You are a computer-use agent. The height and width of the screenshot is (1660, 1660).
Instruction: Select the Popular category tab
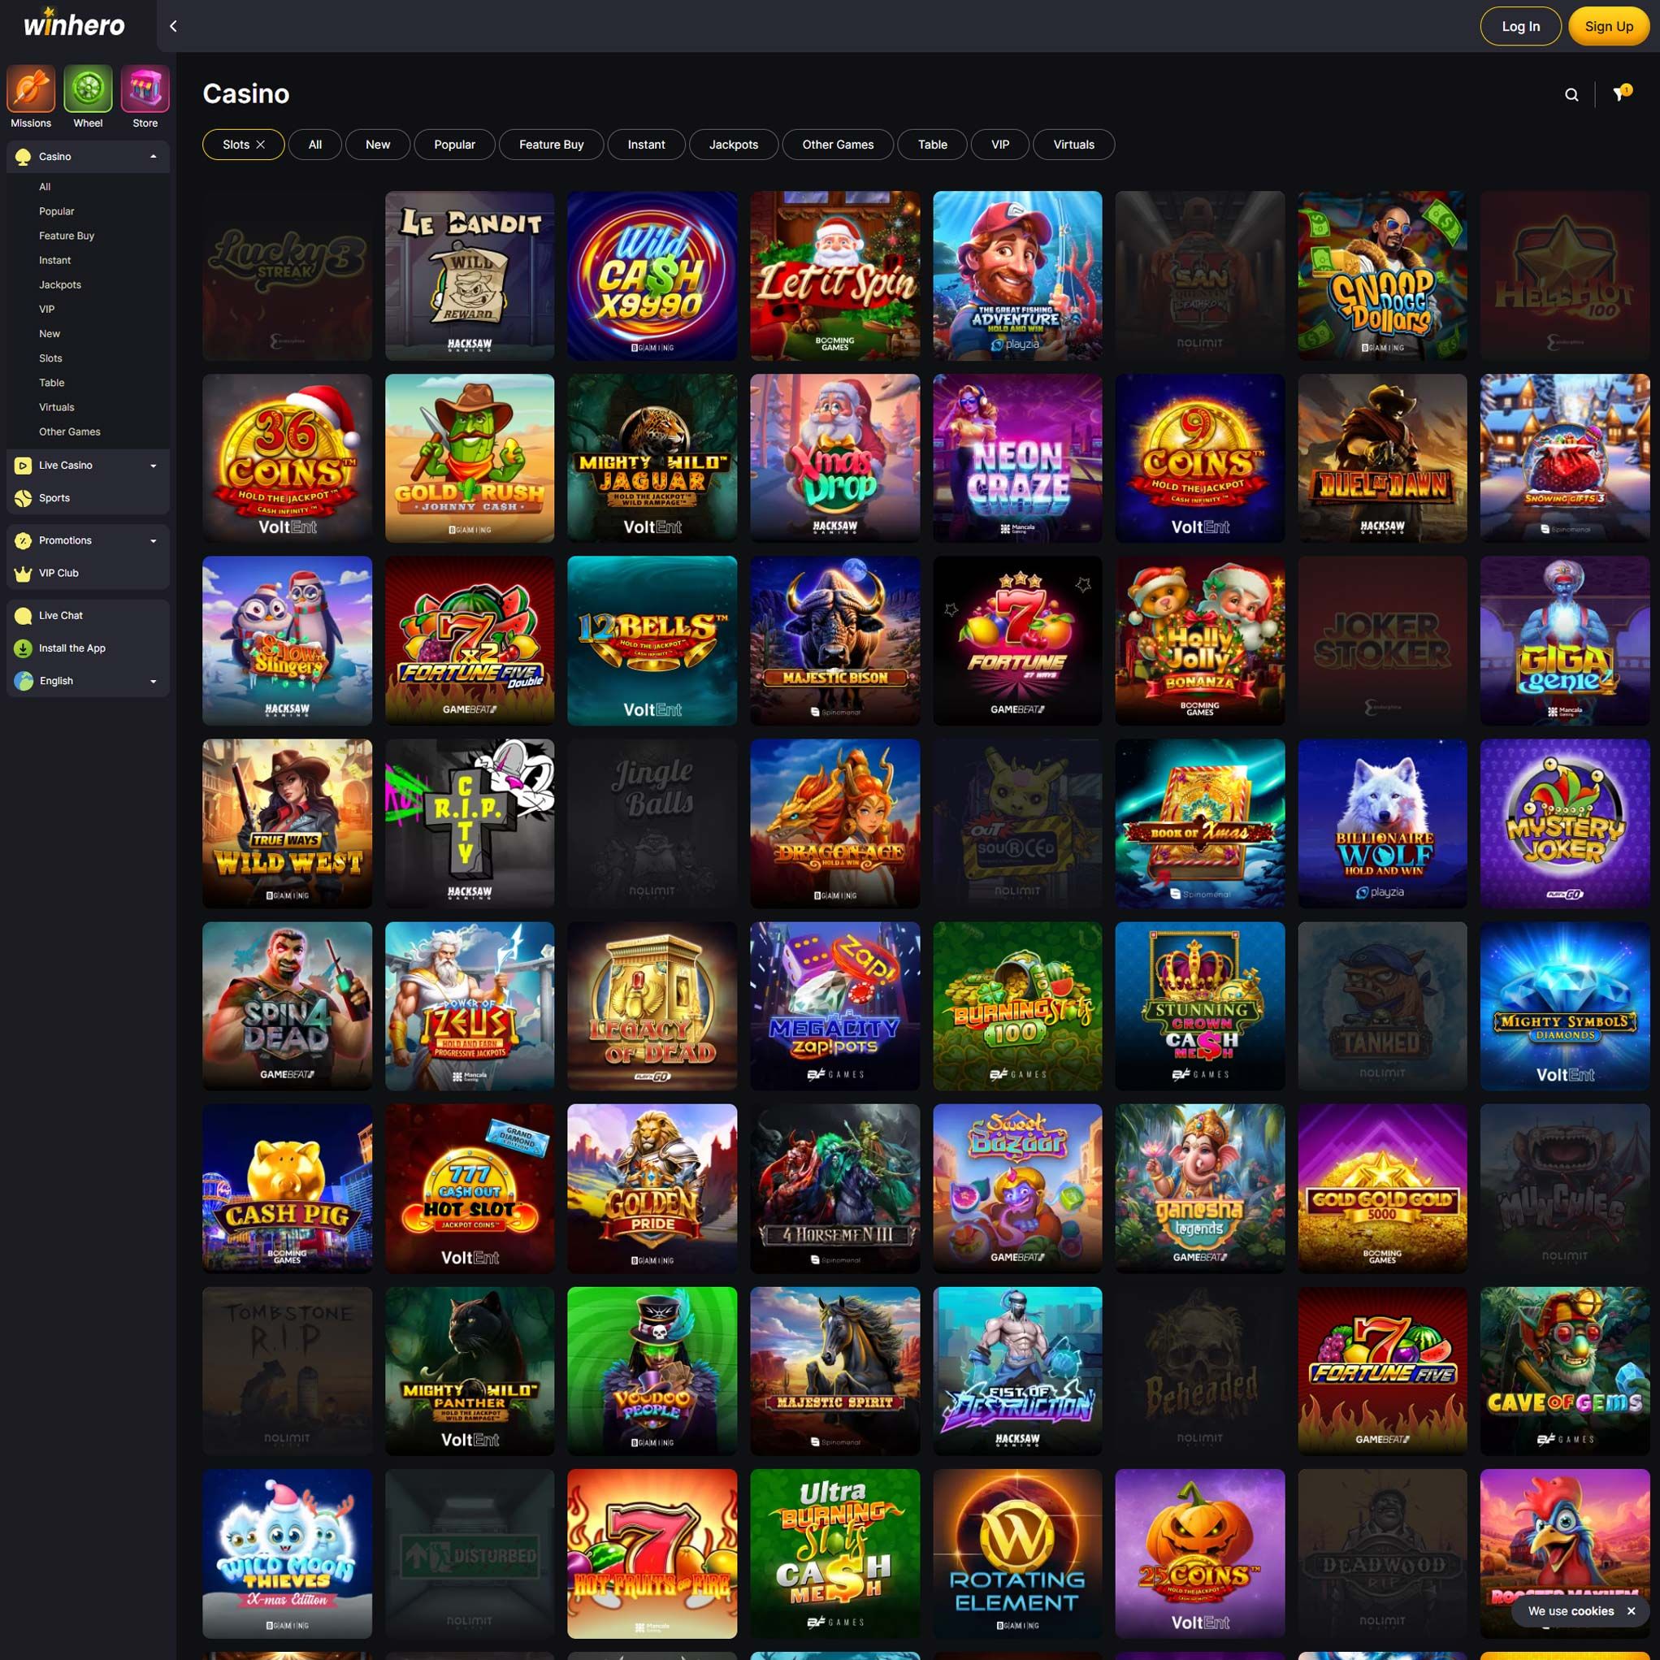pos(454,145)
